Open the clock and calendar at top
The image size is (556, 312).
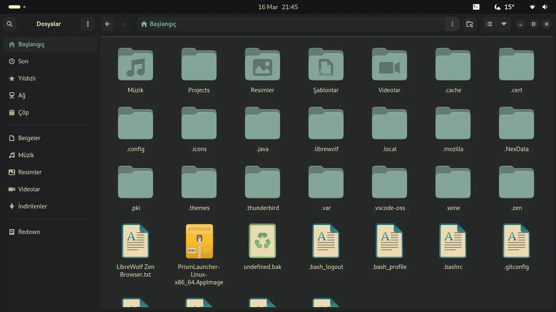(x=278, y=7)
